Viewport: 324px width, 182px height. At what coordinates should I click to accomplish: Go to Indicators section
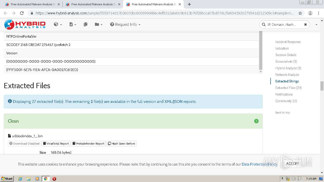coord(282,48)
